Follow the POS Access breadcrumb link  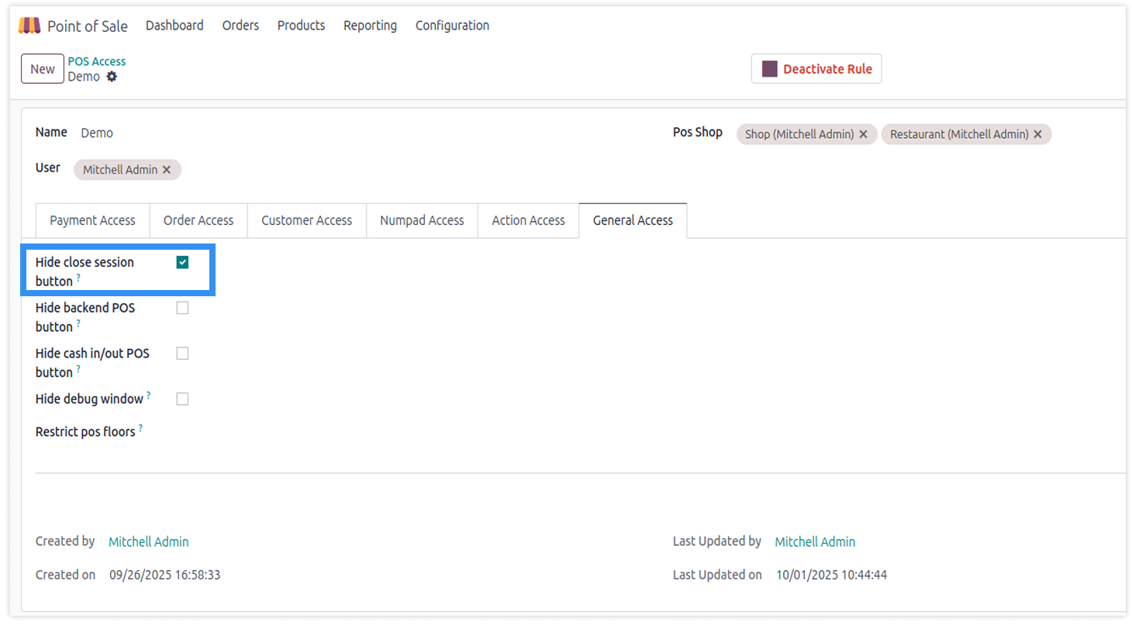pyautogui.click(x=96, y=61)
